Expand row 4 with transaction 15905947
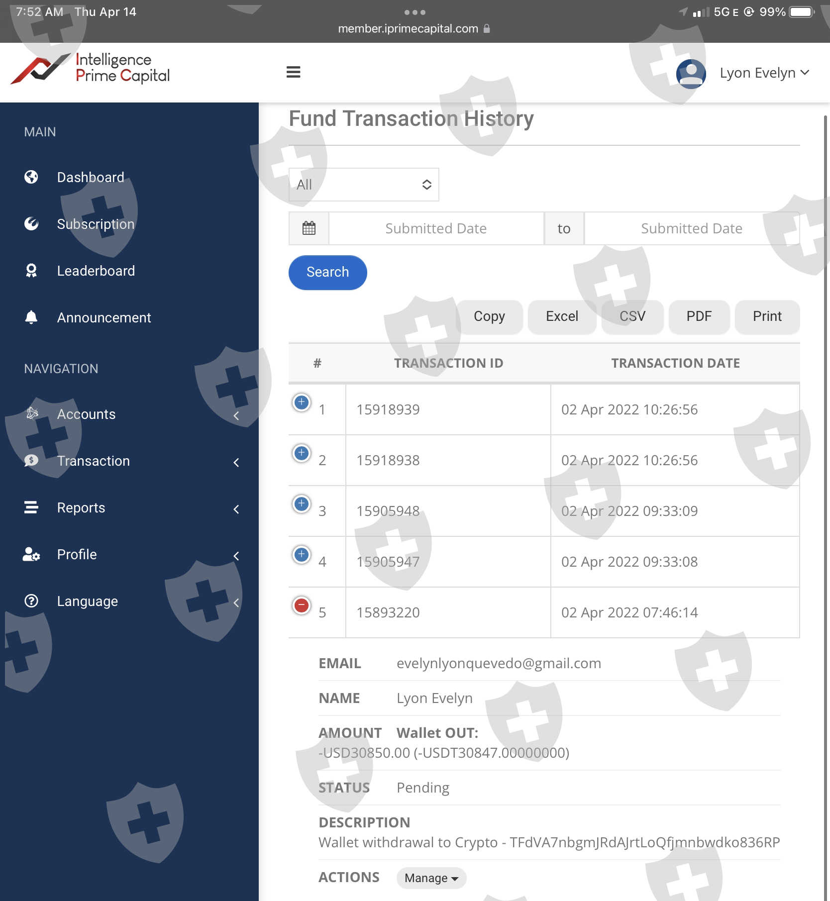The image size is (830, 901). [302, 554]
